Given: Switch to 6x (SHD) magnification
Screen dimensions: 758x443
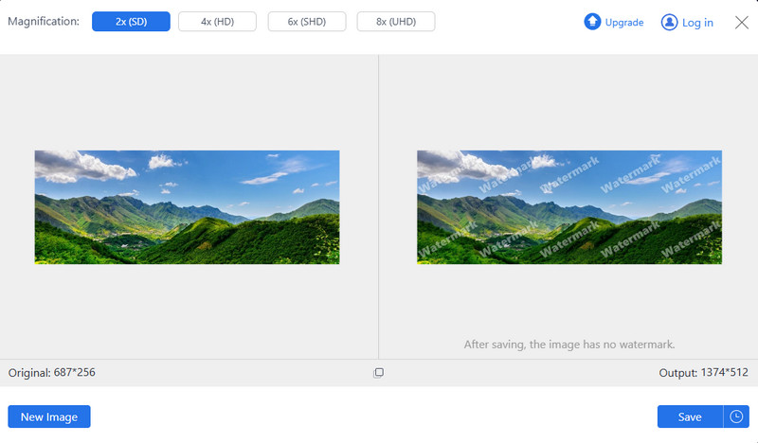Looking at the screenshot, I should coord(307,22).
